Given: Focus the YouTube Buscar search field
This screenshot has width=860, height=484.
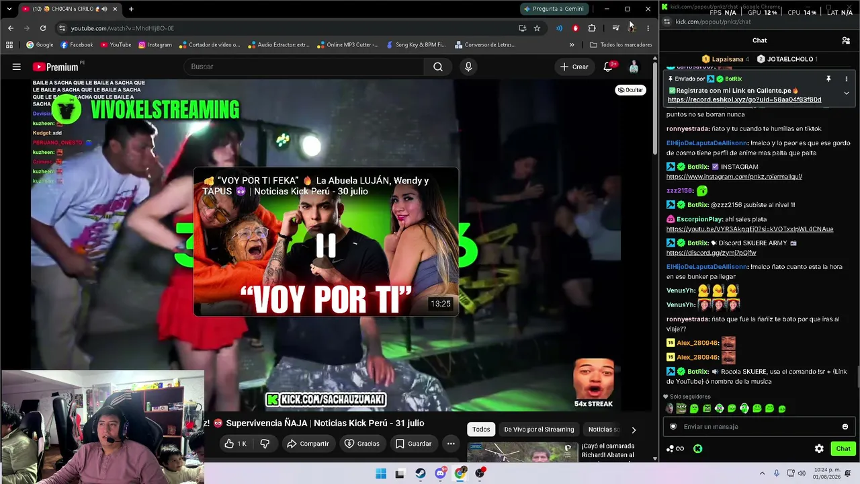Looking at the screenshot, I should pyautogui.click(x=304, y=67).
